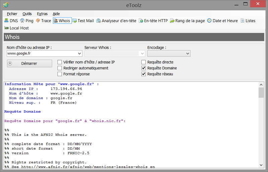Viewport: 268px width, 172px height.
Task: Open the Serveur Whois dropdown
Action: coord(142,53)
